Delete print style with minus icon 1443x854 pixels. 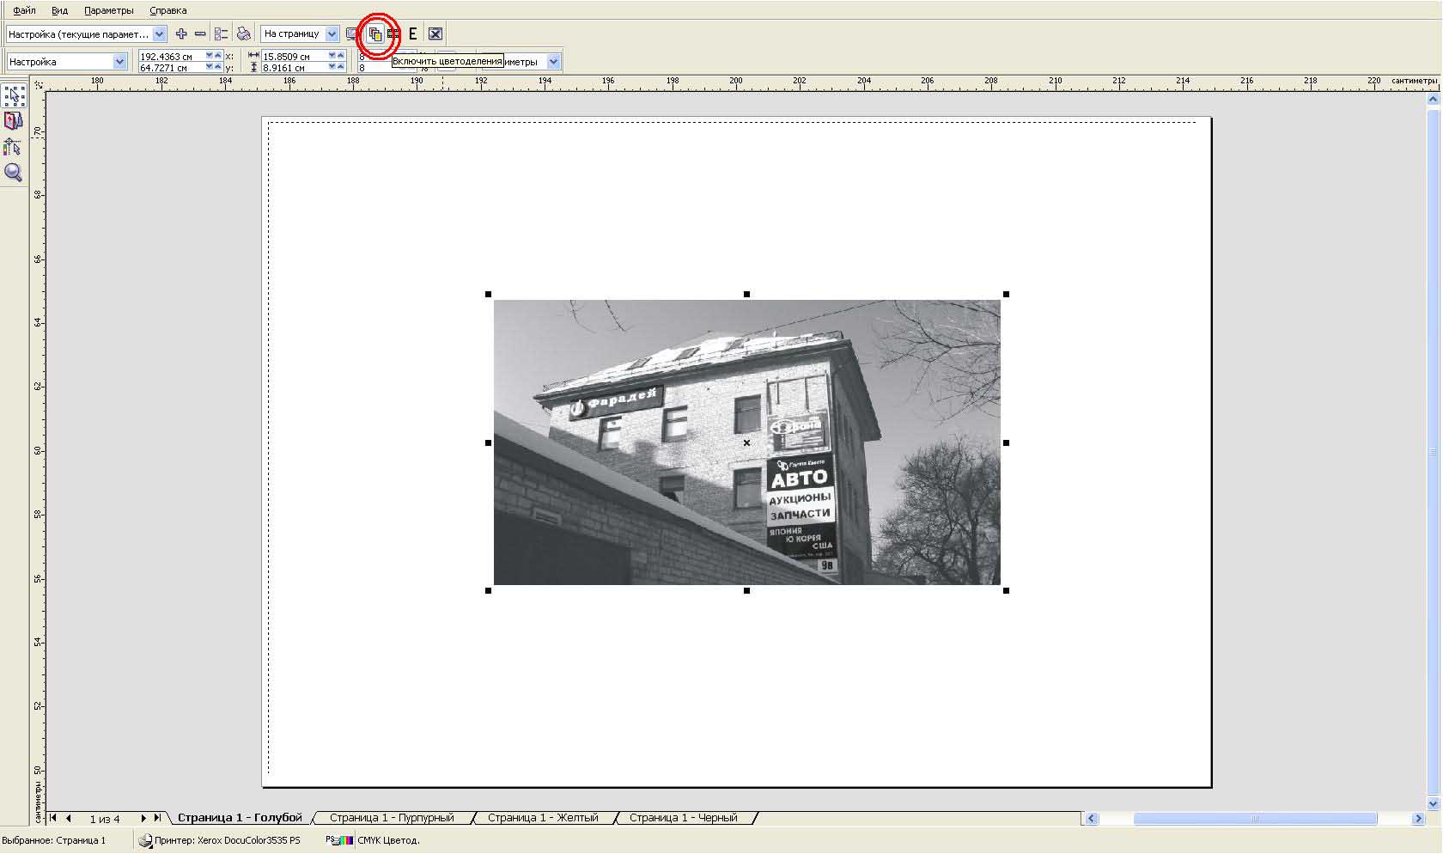pyautogui.click(x=200, y=34)
